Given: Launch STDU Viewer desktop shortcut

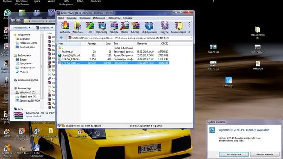Looking at the screenshot, I should coord(37,133).
